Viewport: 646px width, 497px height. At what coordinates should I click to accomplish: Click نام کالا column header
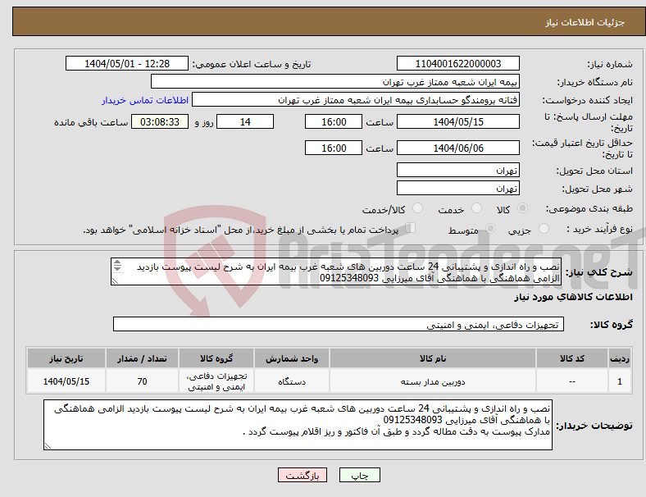tap(433, 358)
